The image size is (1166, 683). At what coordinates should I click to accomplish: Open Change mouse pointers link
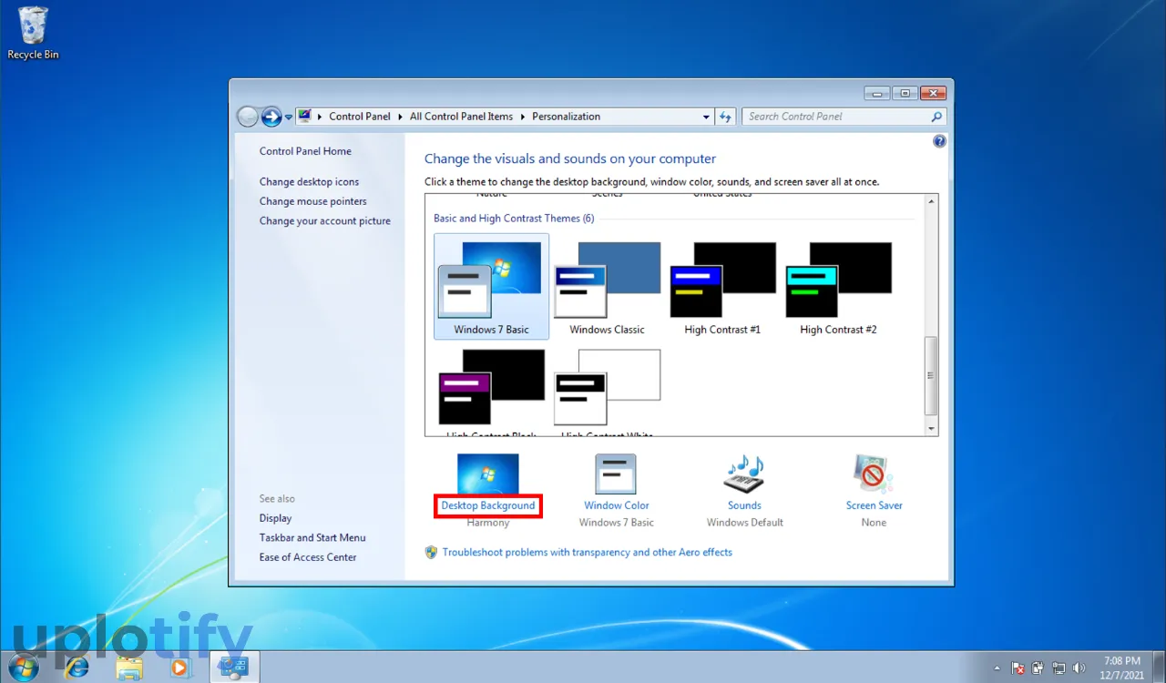tap(312, 201)
